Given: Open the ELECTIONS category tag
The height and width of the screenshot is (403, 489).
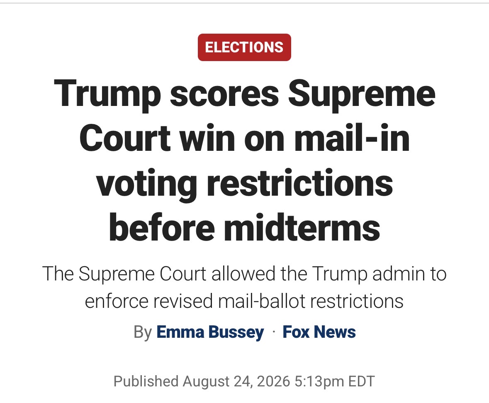Looking at the screenshot, I should (x=244, y=47).
